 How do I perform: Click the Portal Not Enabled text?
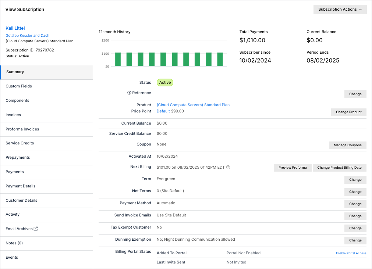(x=244, y=253)
